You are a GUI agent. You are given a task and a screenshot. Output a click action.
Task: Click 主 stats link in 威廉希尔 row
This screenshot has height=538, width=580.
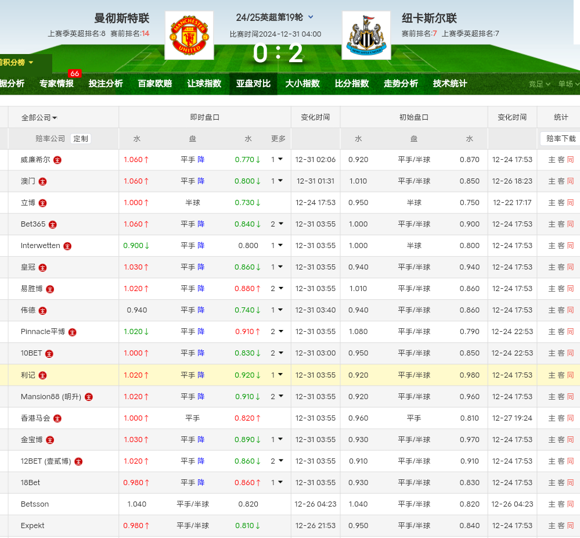click(552, 160)
